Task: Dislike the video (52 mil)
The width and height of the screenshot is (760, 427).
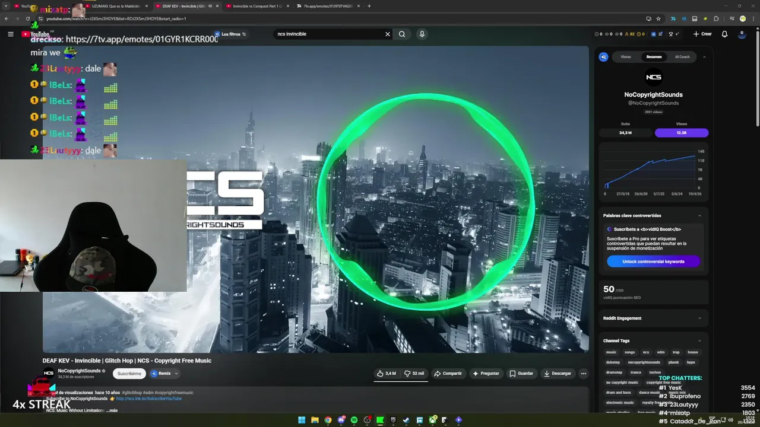Action: point(414,374)
